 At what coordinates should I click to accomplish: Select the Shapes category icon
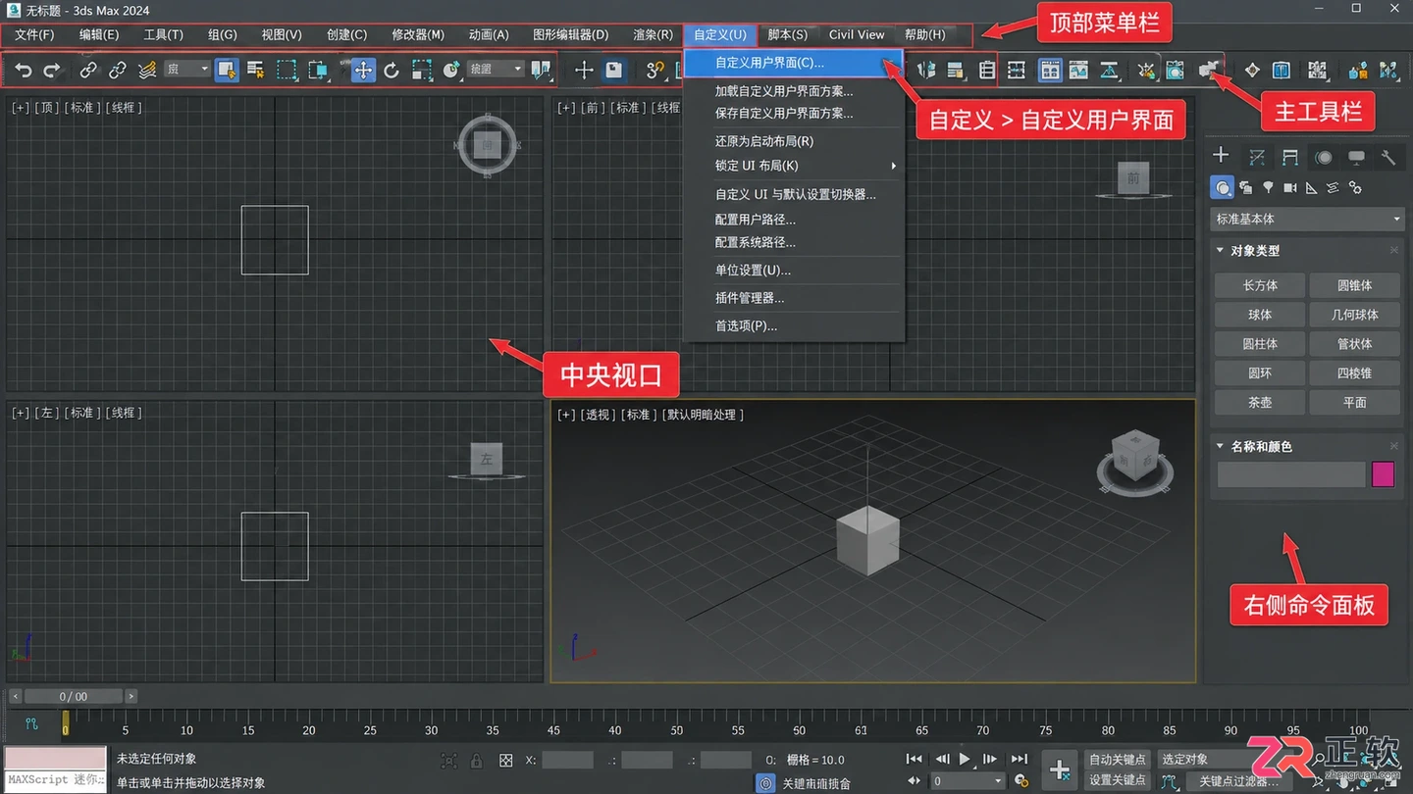(1246, 187)
